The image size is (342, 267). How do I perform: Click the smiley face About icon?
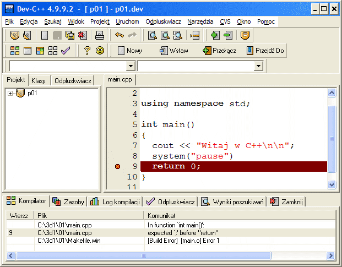[x=100, y=51]
